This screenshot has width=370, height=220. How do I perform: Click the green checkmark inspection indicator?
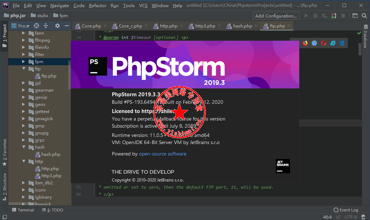click(359, 33)
